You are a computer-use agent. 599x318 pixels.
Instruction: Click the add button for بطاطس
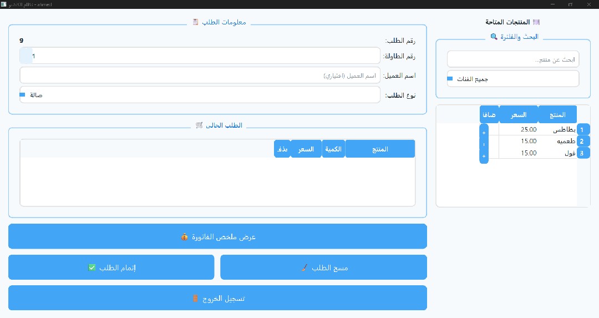click(x=484, y=133)
